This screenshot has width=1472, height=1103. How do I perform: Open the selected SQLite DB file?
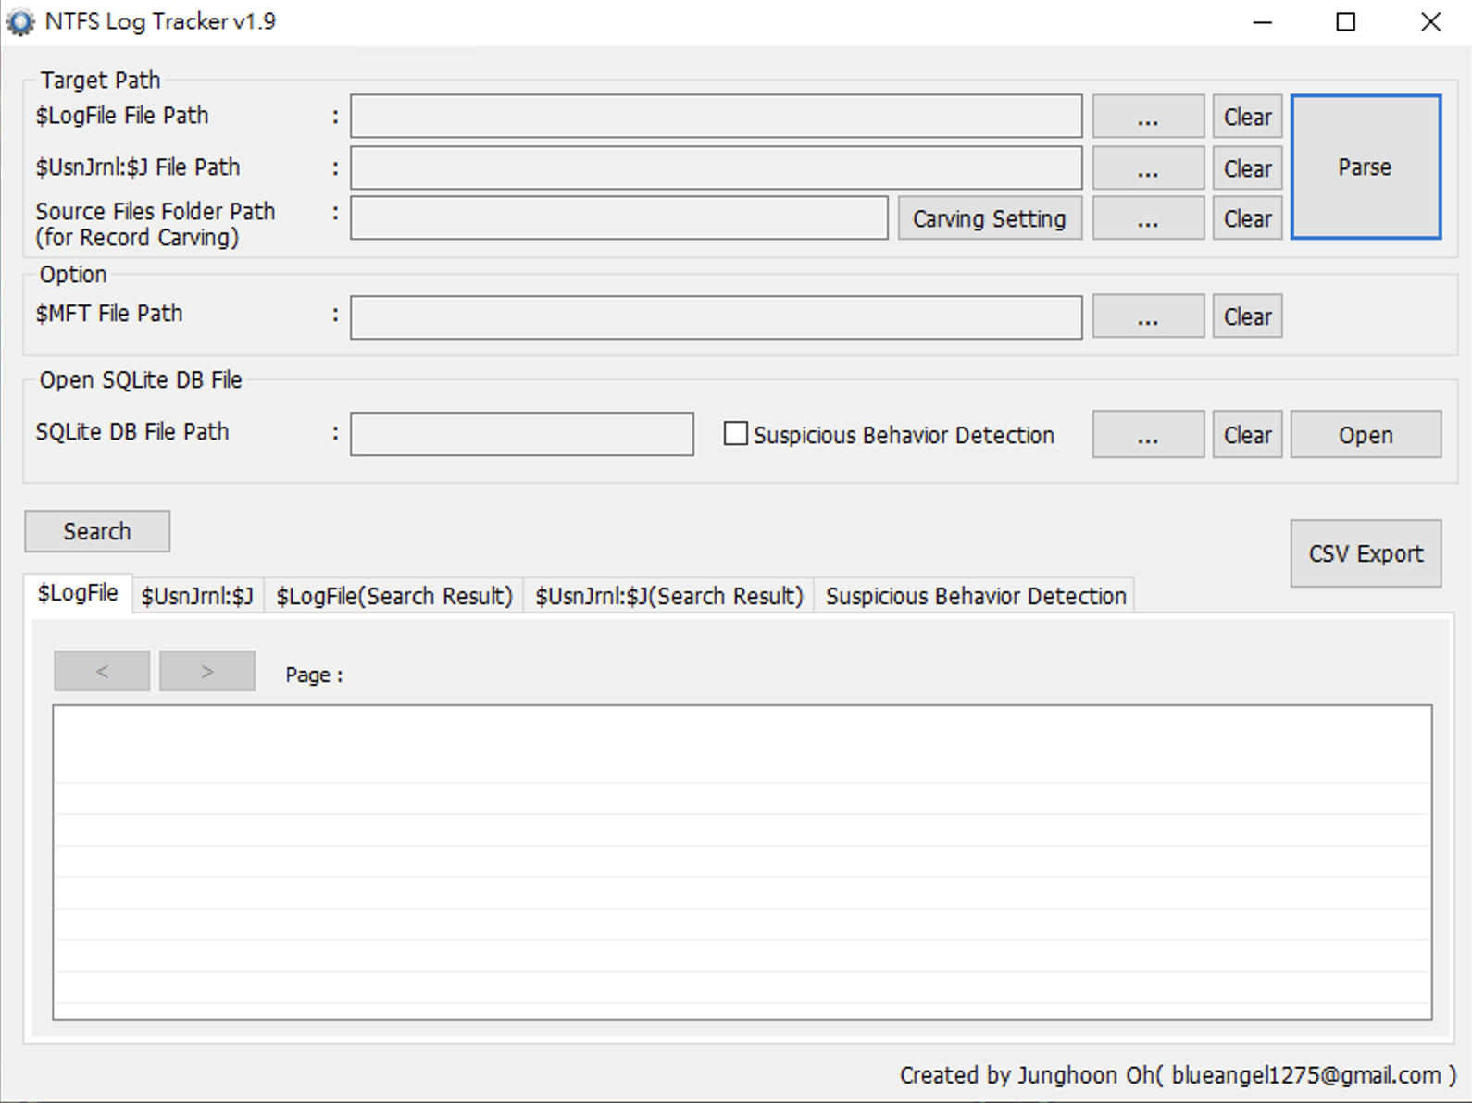(1366, 435)
